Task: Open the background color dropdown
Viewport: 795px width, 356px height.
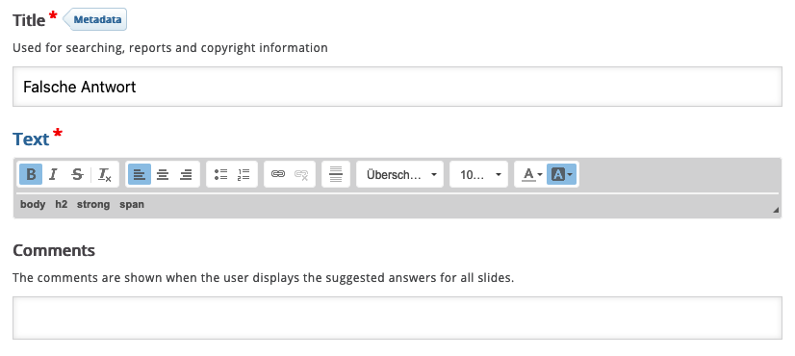Action: click(562, 174)
